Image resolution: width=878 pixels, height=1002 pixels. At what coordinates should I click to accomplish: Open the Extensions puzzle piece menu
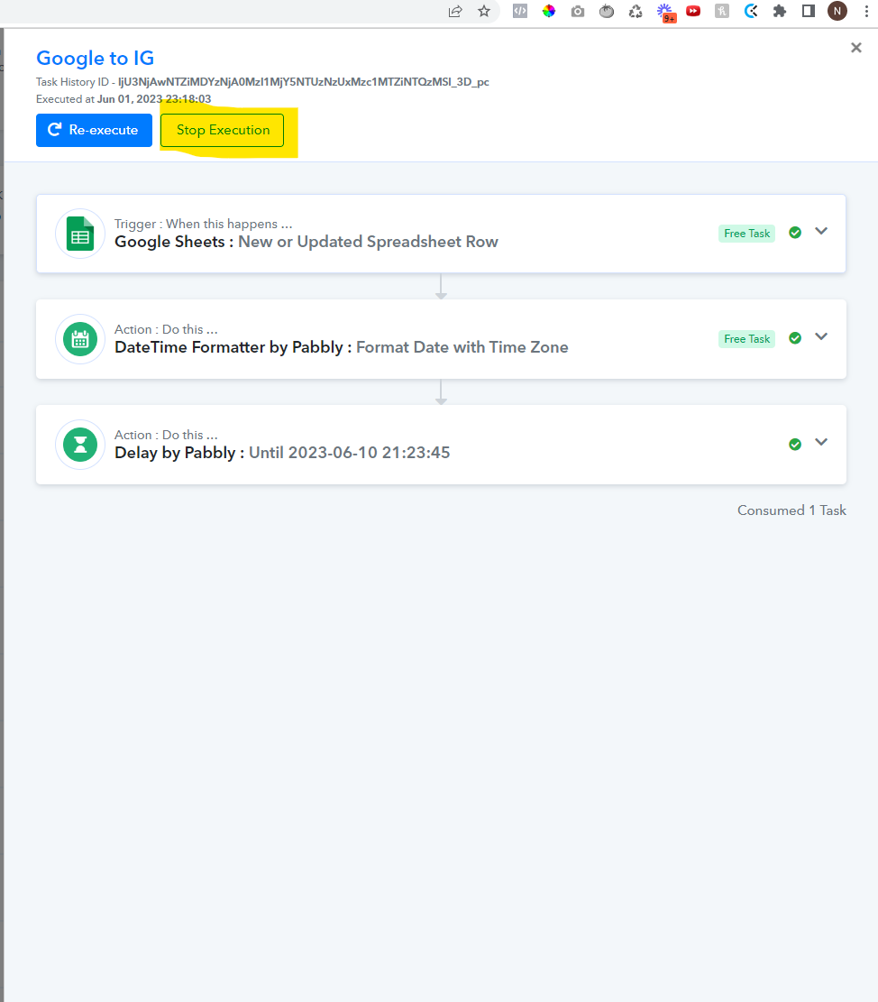tap(780, 11)
